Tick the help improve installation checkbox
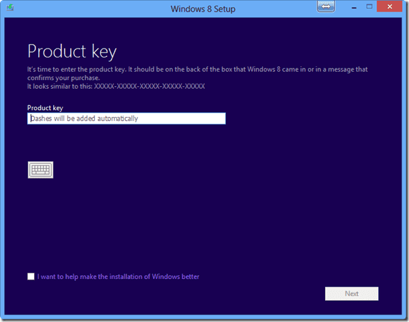The height and width of the screenshot is (322, 409). pos(31,276)
